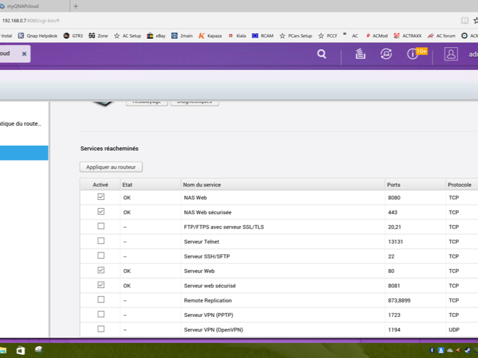
Task: Uncheck Serveur web sécurisé service
Action: (101, 285)
